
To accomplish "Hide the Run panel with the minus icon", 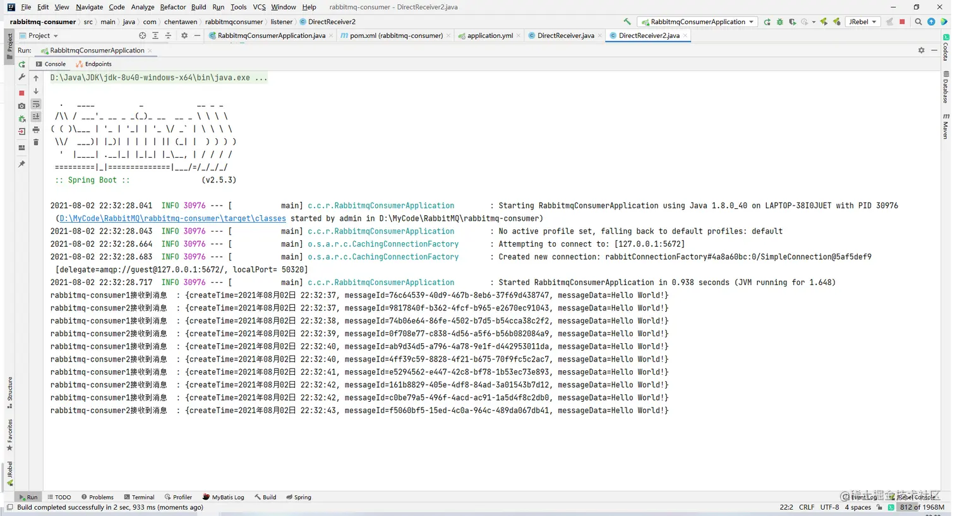I will click(x=934, y=50).
